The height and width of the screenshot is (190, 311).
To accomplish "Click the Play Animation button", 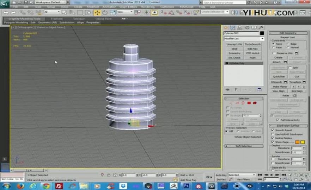I will pos(272,175).
